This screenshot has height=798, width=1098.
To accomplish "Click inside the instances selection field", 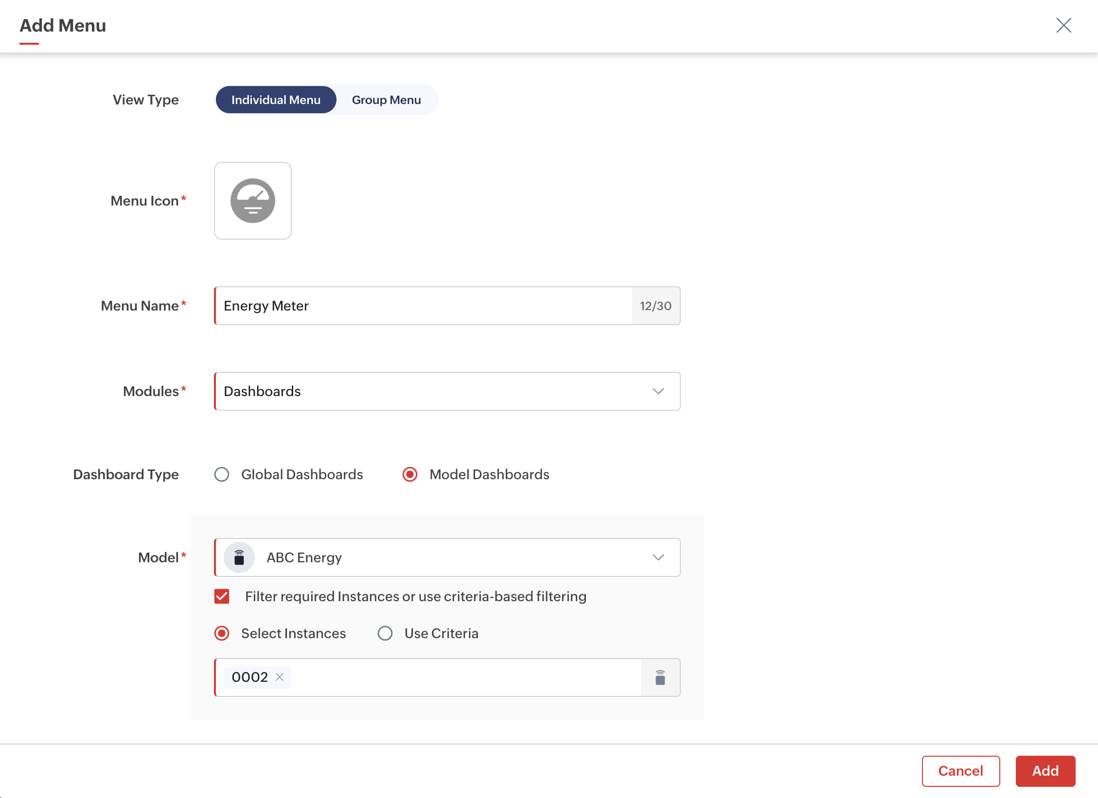I will pos(462,677).
